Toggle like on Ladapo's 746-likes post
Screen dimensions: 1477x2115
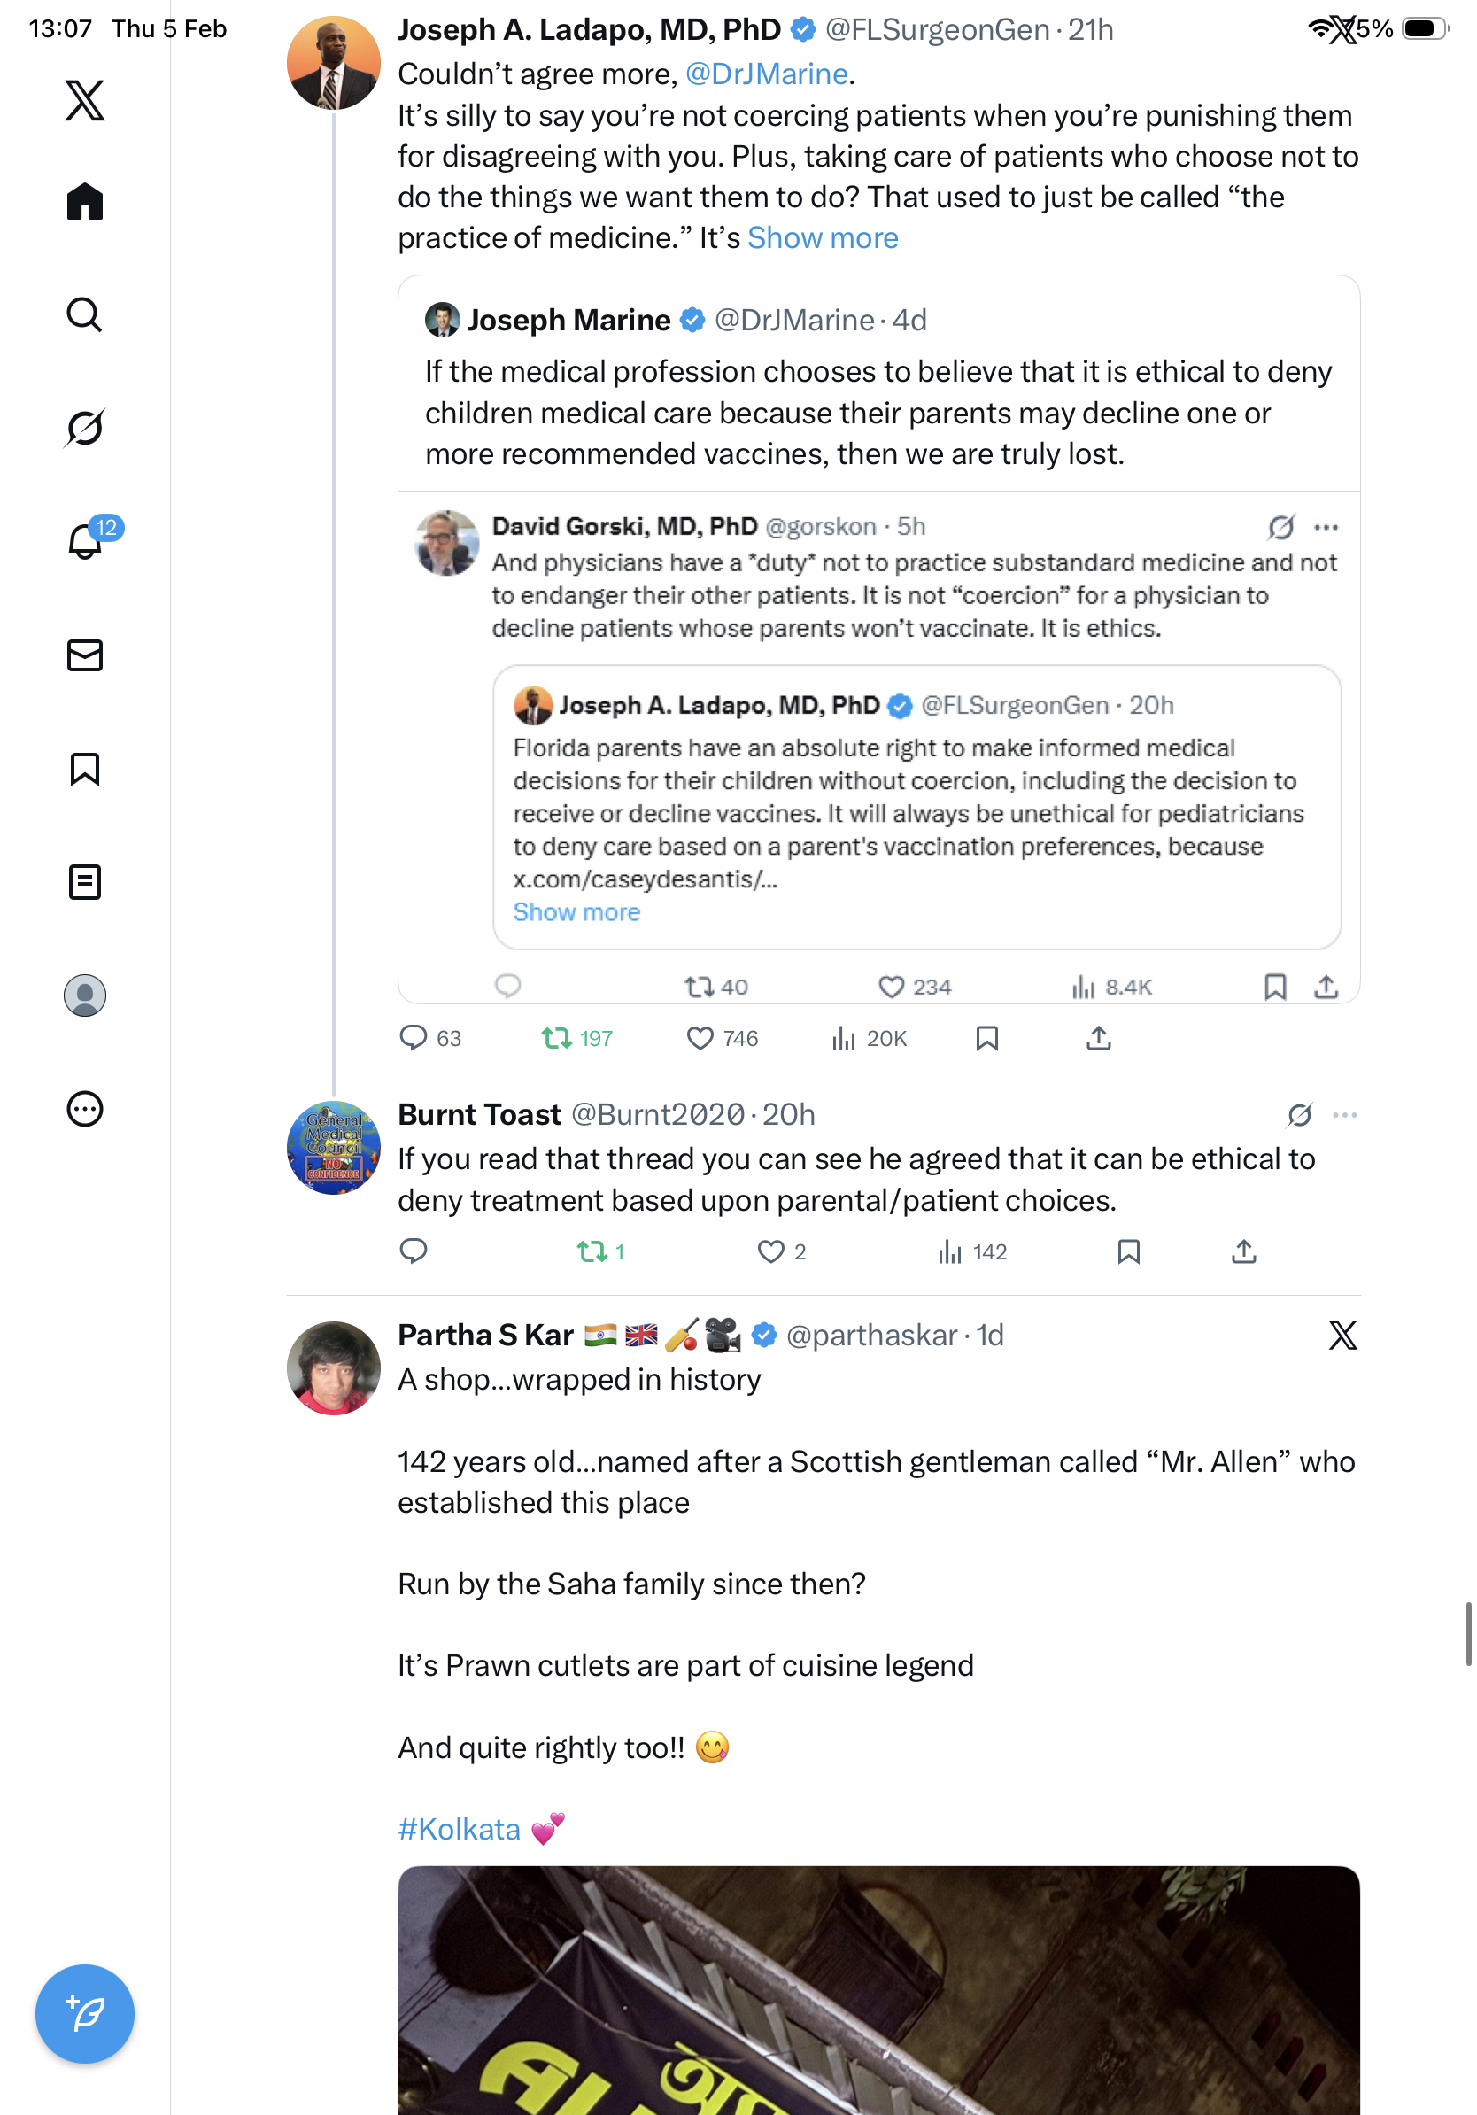pos(700,1038)
